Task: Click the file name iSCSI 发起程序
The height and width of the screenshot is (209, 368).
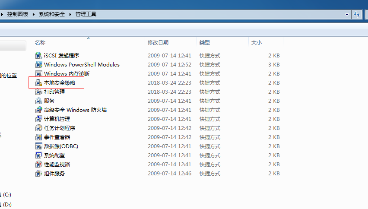Action: [62, 56]
